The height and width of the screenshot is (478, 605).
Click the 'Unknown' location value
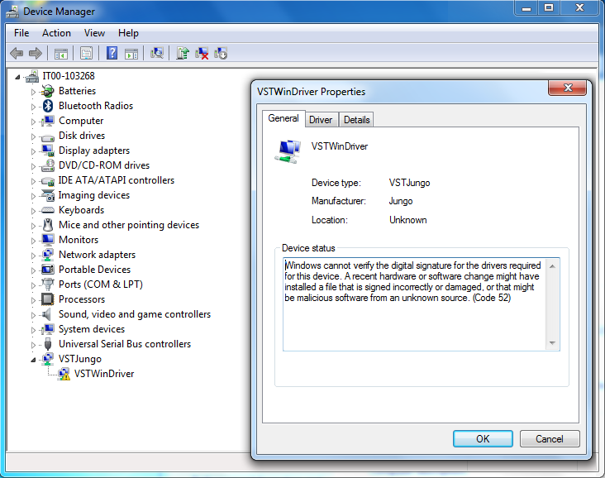407,220
